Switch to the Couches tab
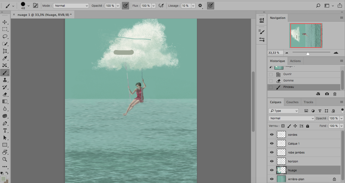345x183 pixels. coord(292,102)
